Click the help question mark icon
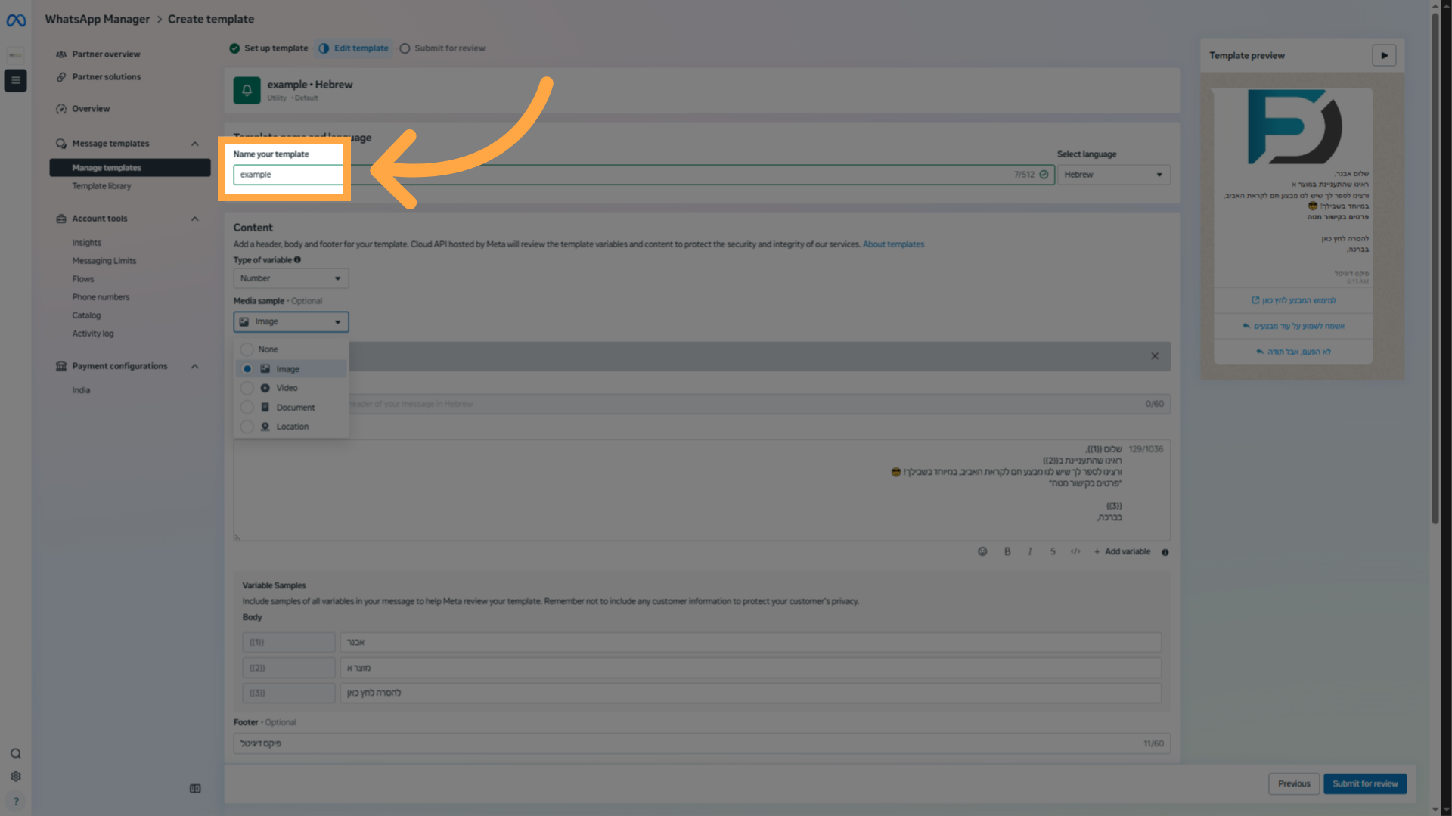Viewport: 1452px width, 816px height. 16,801
